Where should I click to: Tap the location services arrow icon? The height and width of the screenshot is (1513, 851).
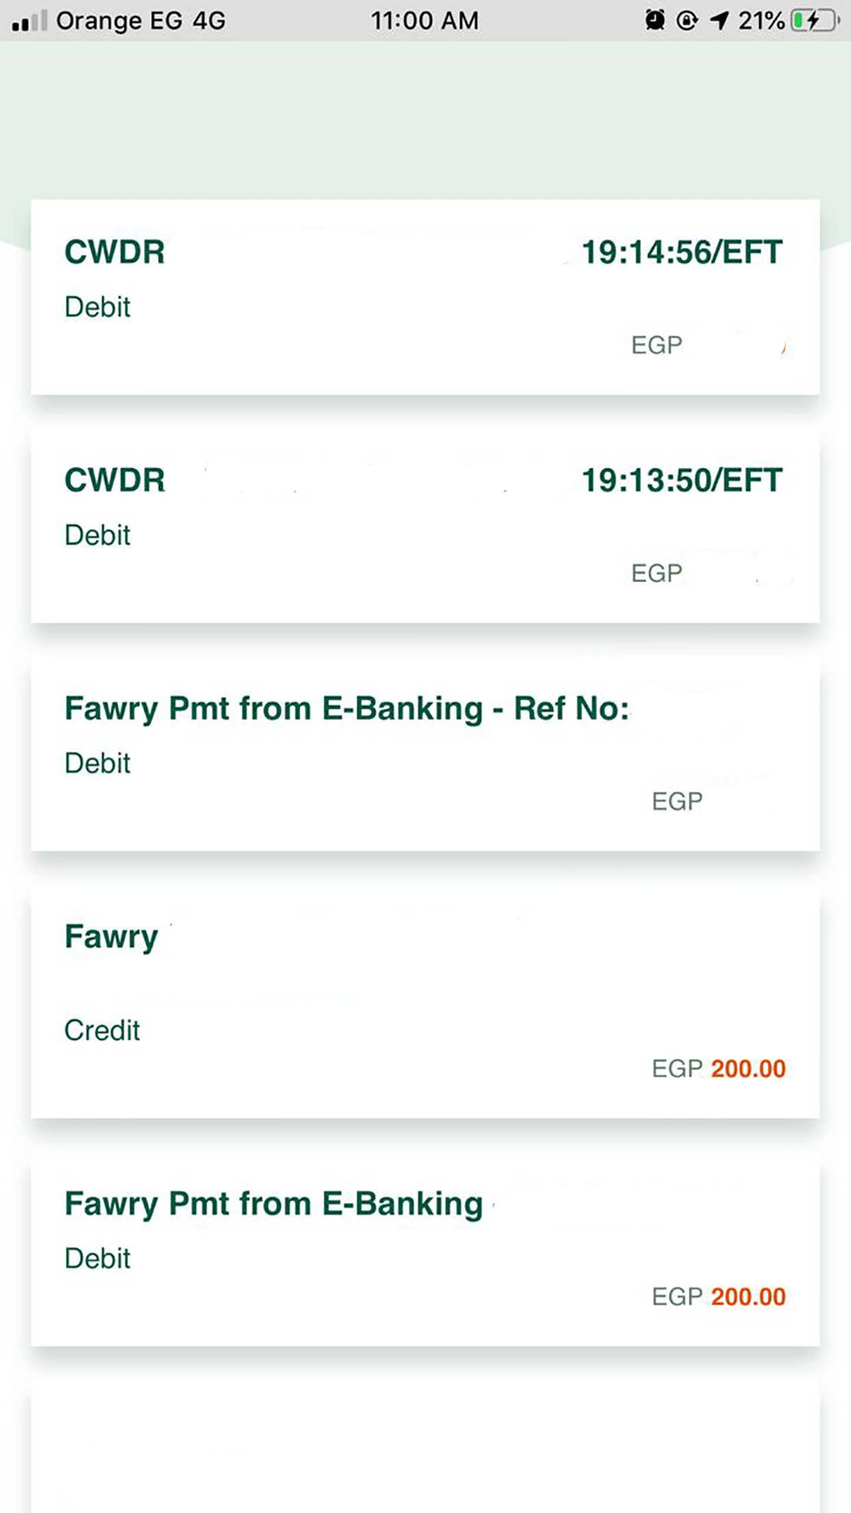[719, 21]
